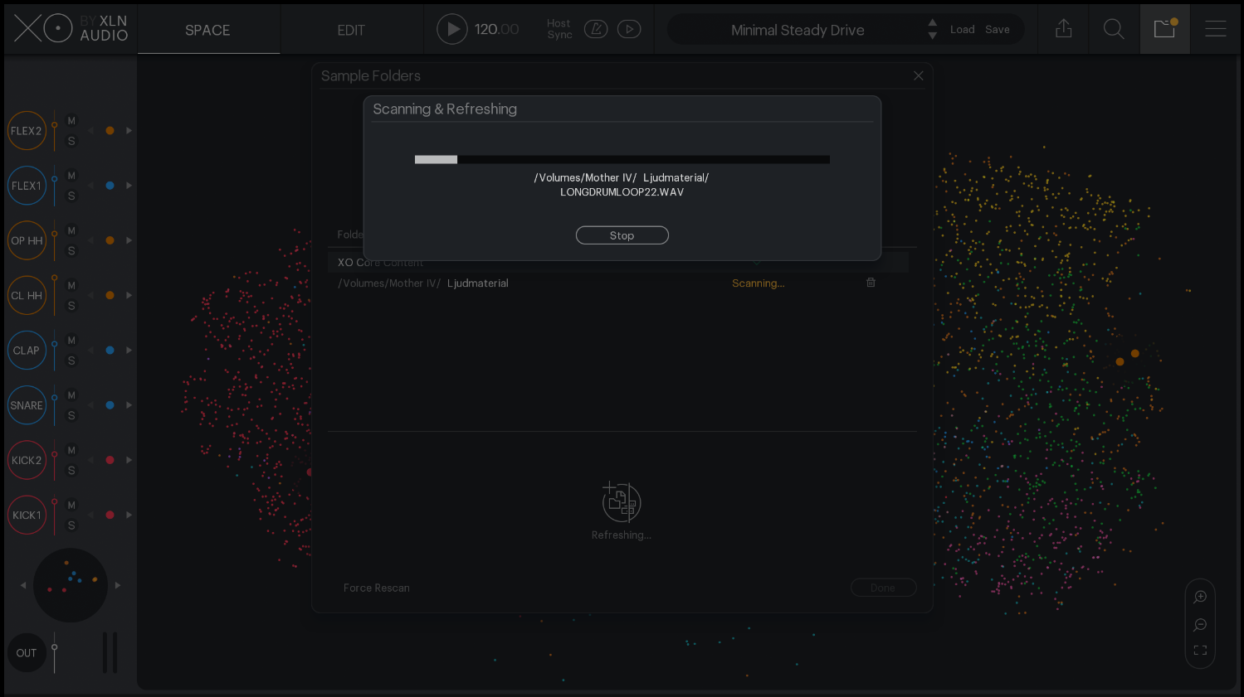Open the search magnifier icon
Screen dimensions: 1244x697
click(x=1114, y=29)
